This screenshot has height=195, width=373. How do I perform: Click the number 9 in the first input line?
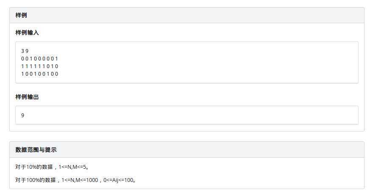pos(27,51)
